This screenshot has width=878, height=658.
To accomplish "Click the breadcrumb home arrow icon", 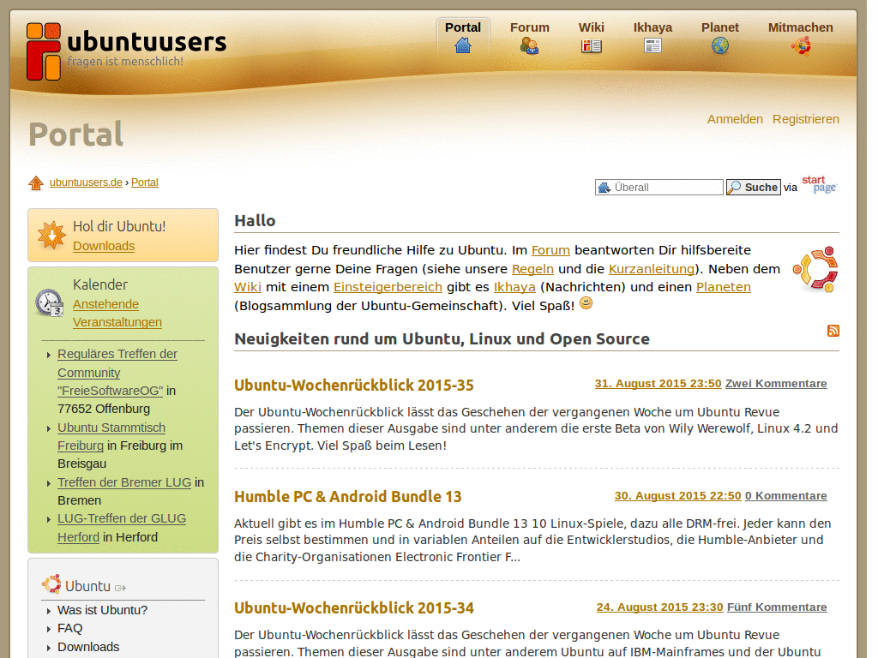I will tap(36, 183).
